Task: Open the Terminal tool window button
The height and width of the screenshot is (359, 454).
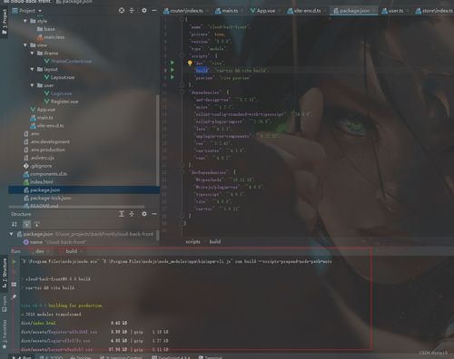Action: point(210,357)
